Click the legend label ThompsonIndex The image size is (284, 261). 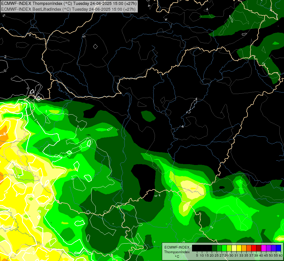pos(177,252)
